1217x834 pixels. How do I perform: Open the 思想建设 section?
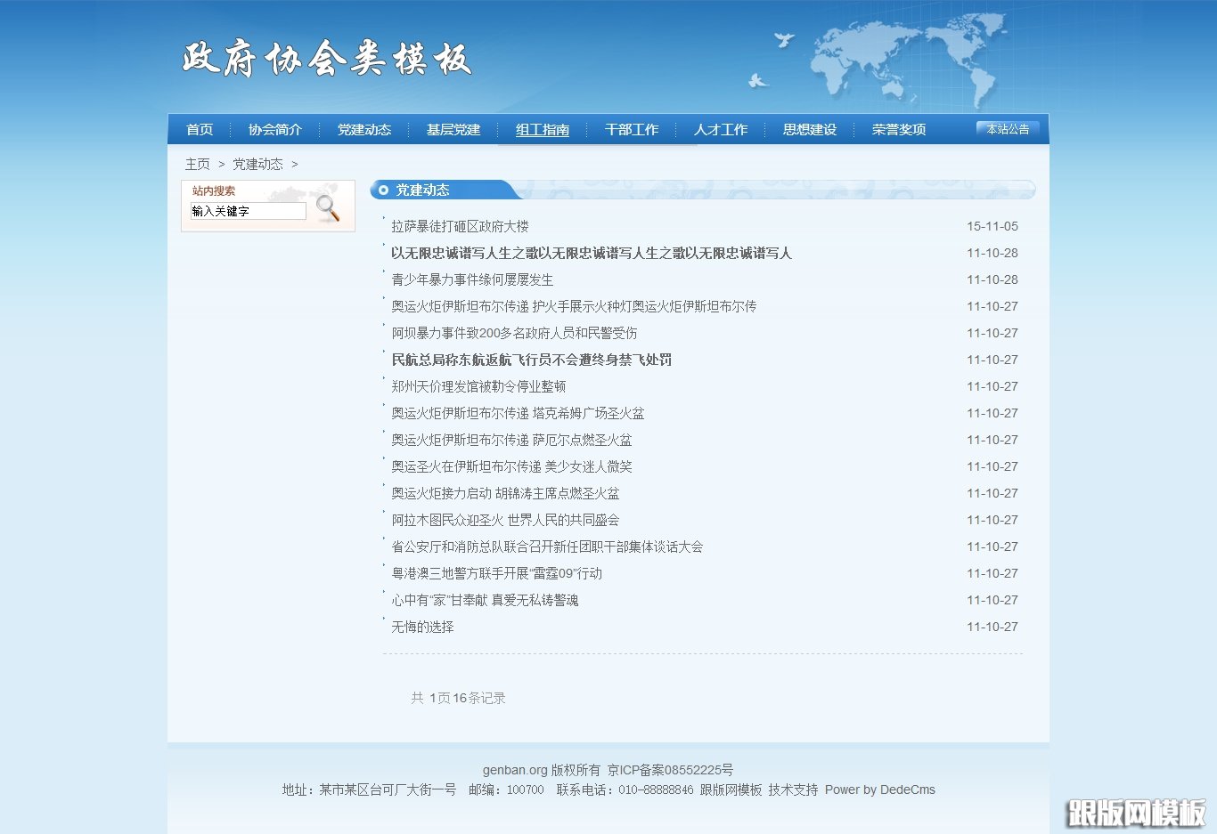pos(809,129)
